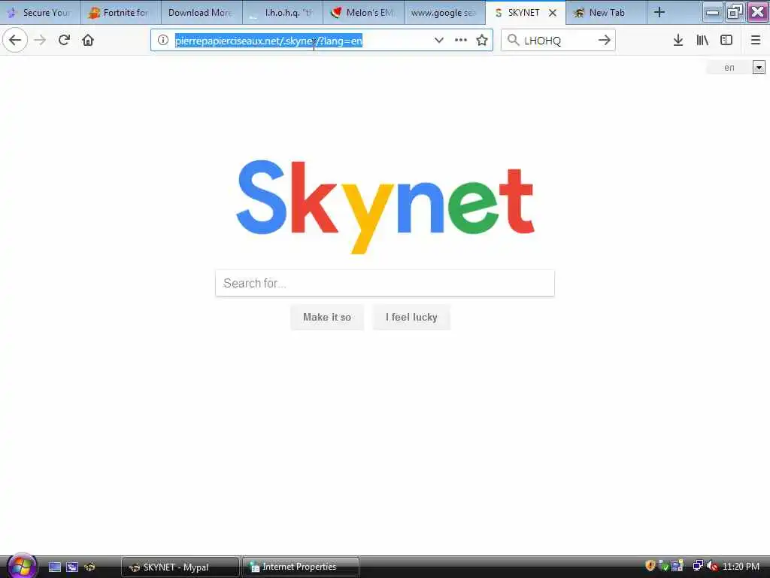Click the network tray icon

[x=697, y=566]
